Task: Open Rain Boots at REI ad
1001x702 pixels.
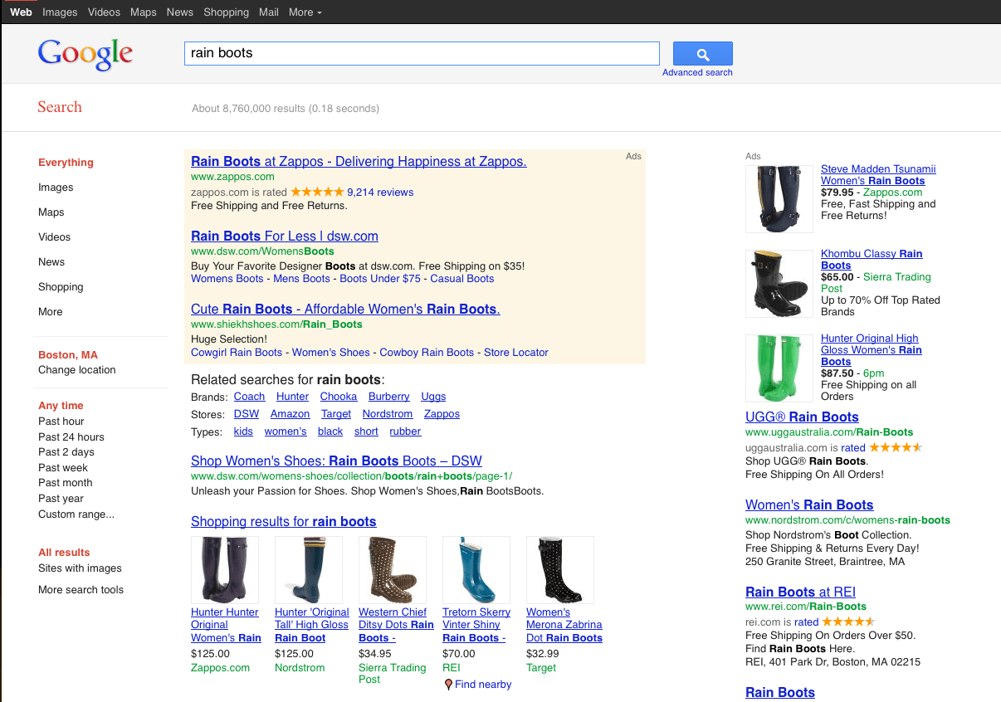Action: [x=800, y=592]
